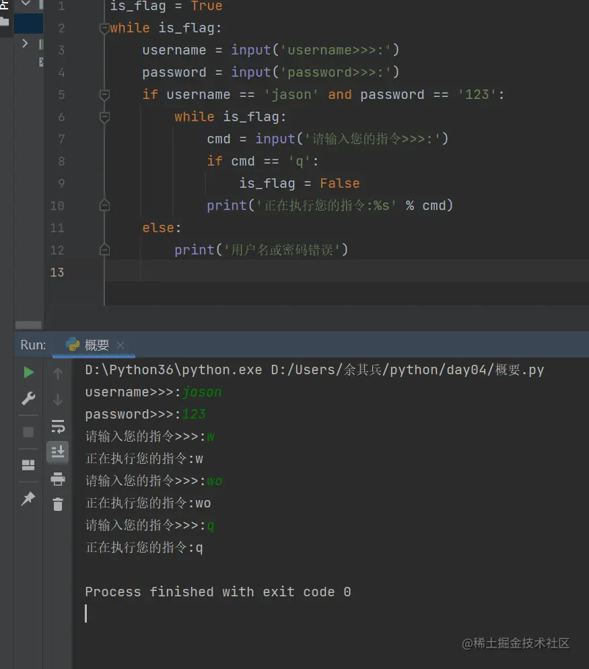Close the 概要 run tab
The height and width of the screenshot is (669, 589).
tap(120, 345)
